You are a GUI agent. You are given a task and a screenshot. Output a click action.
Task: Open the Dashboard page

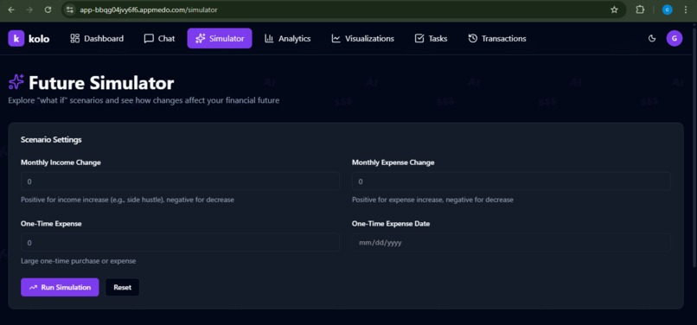[x=97, y=38]
